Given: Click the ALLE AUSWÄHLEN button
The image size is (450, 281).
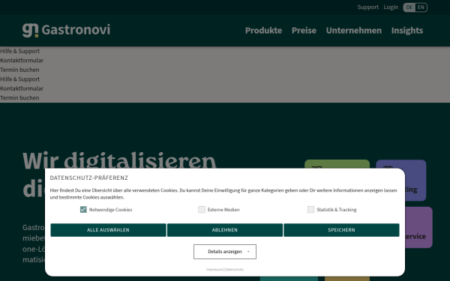Looking at the screenshot, I should [x=108, y=230].
